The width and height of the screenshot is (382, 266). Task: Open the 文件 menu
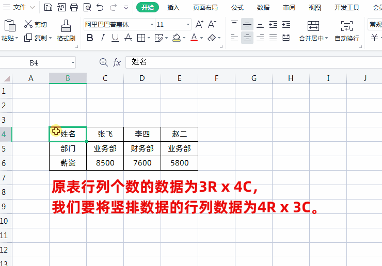pyautogui.click(x=19, y=7)
